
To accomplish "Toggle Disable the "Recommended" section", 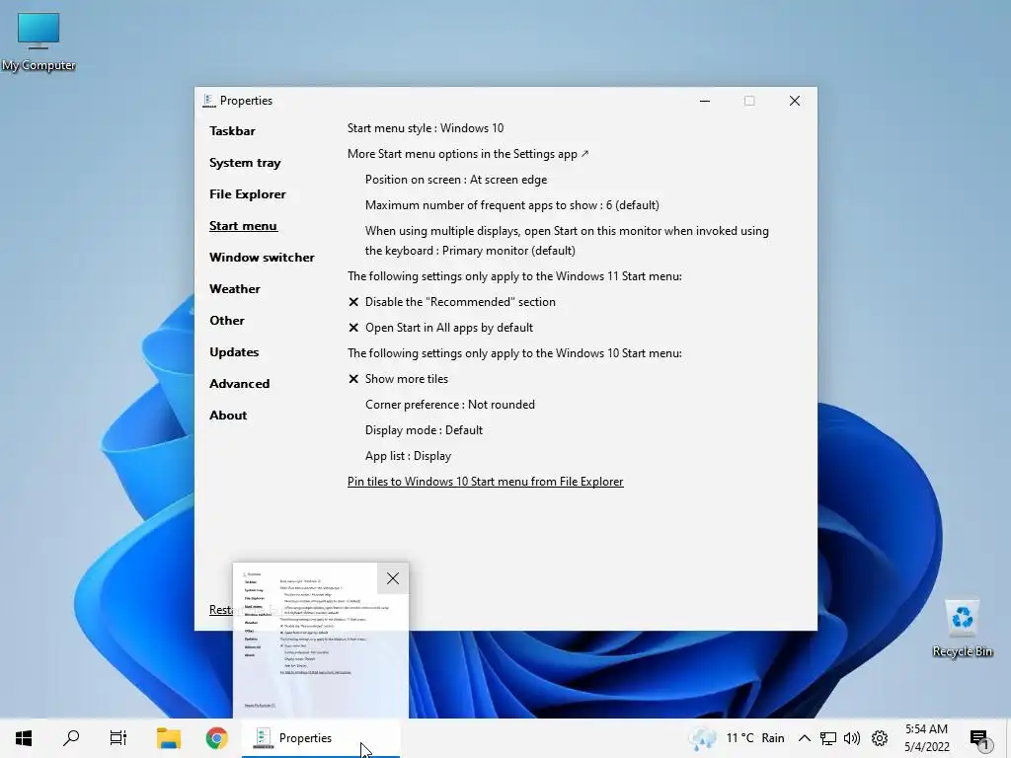I will tap(451, 302).
